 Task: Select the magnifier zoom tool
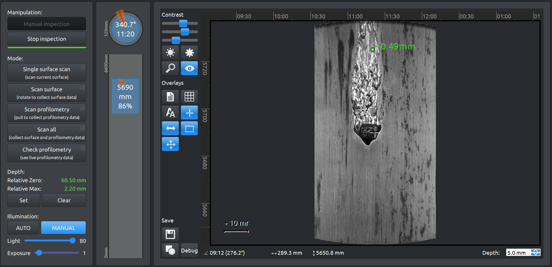(170, 68)
